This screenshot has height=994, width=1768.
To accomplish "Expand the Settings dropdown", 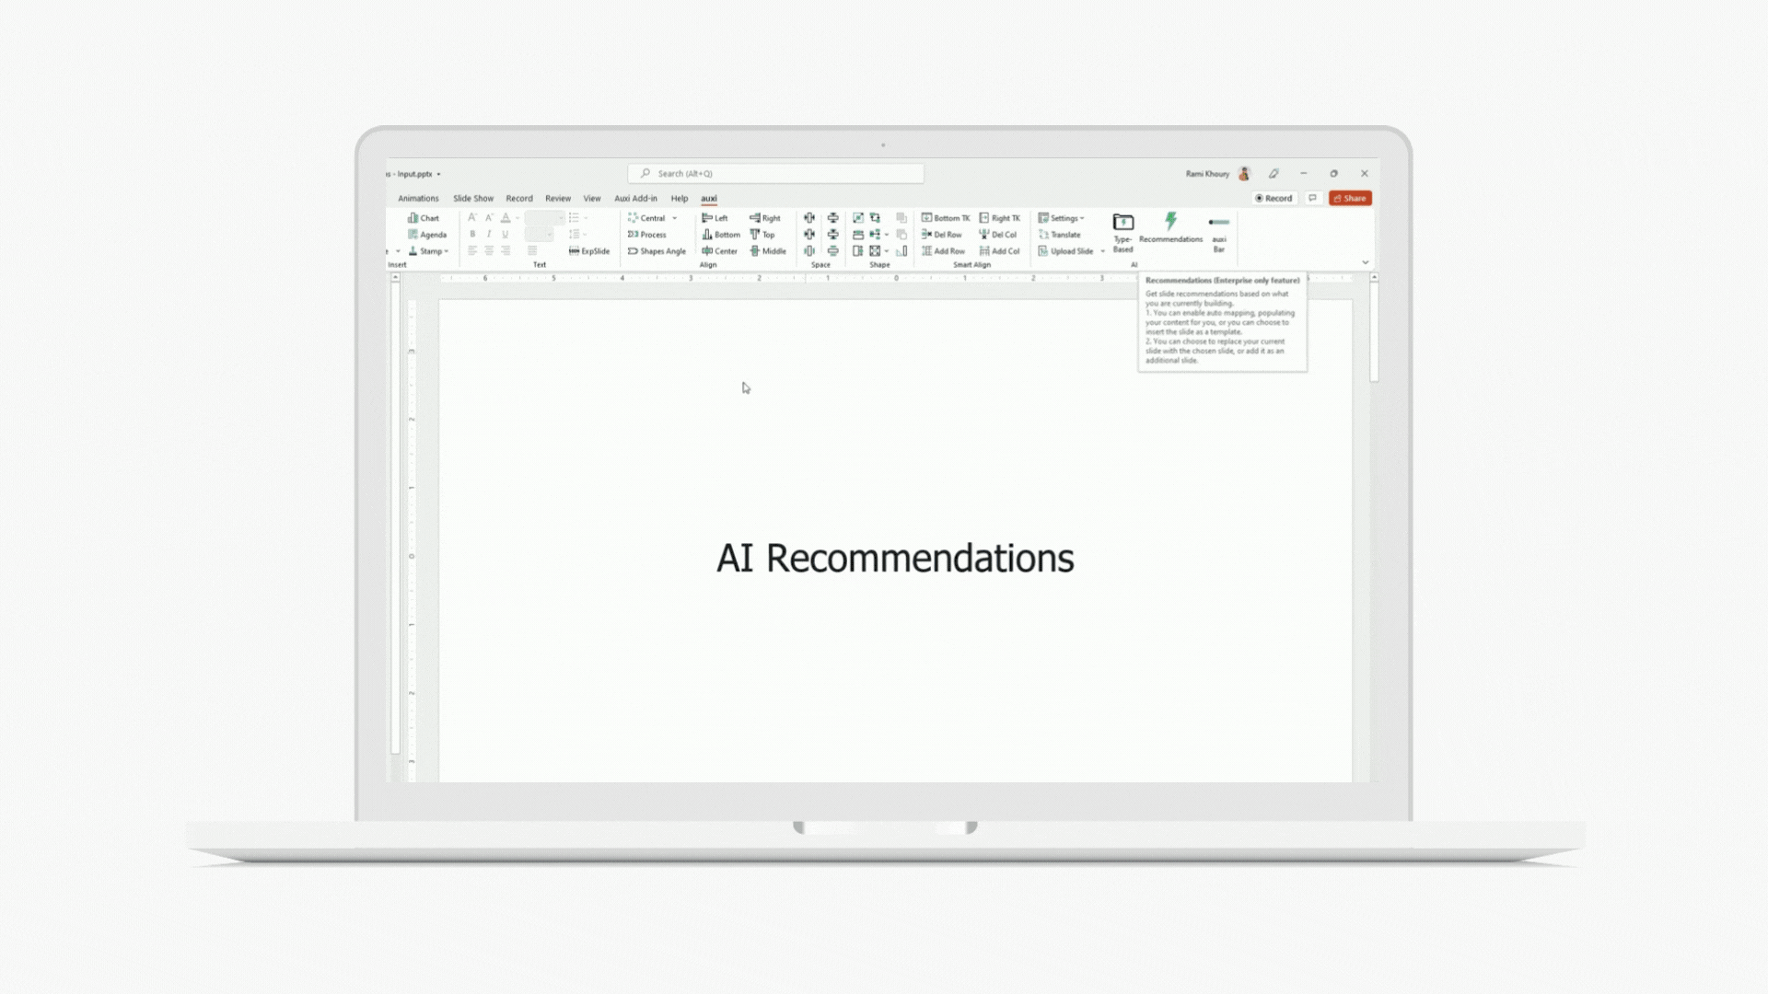I will (x=1082, y=219).
